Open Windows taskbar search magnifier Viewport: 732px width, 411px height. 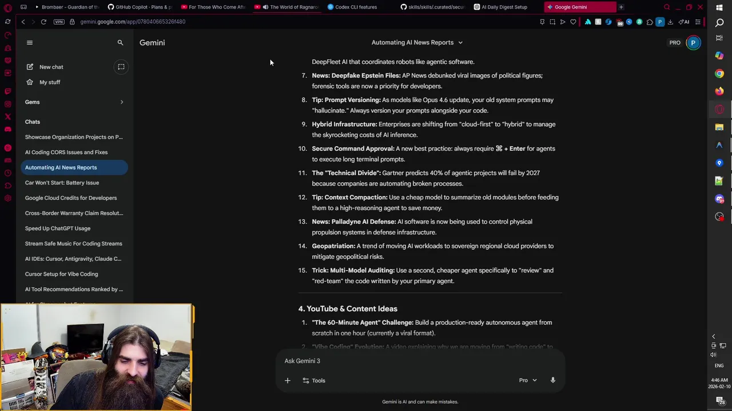[x=719, y=22]
